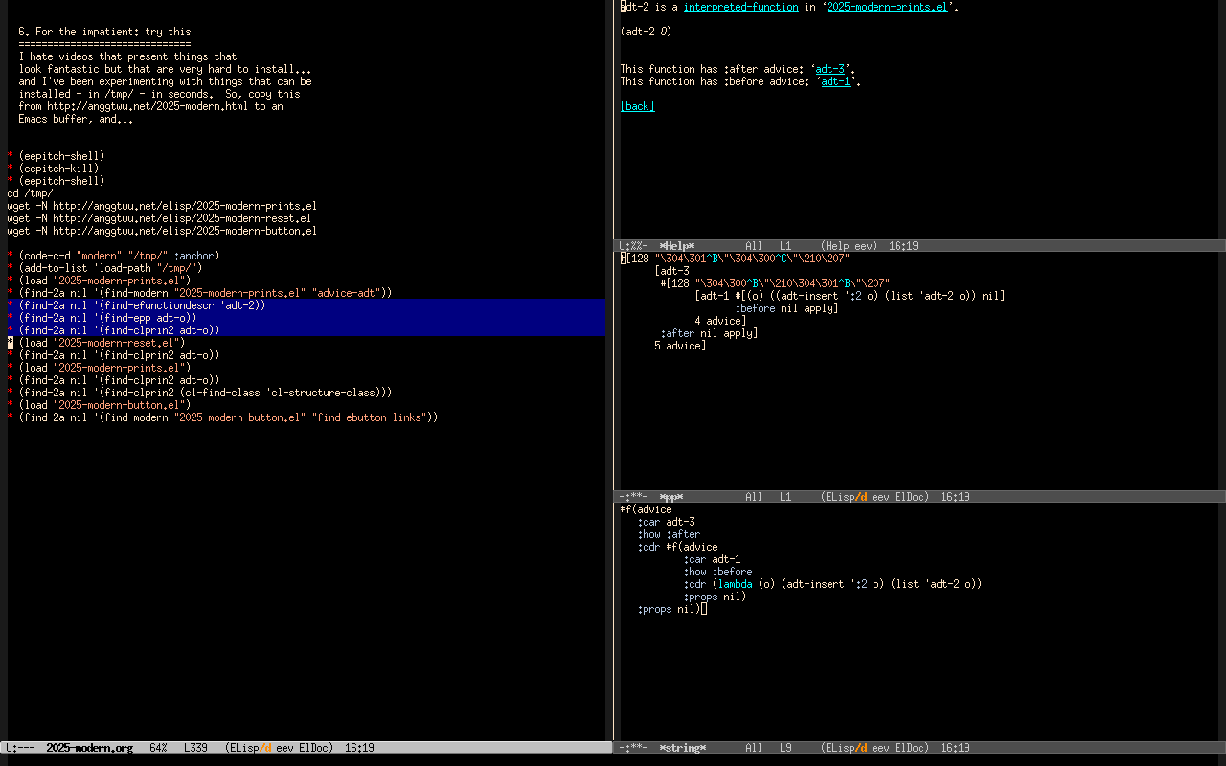Follow the "adt-3" after-advice link
The image size is (1226, 766).
(x=829, y=69)
